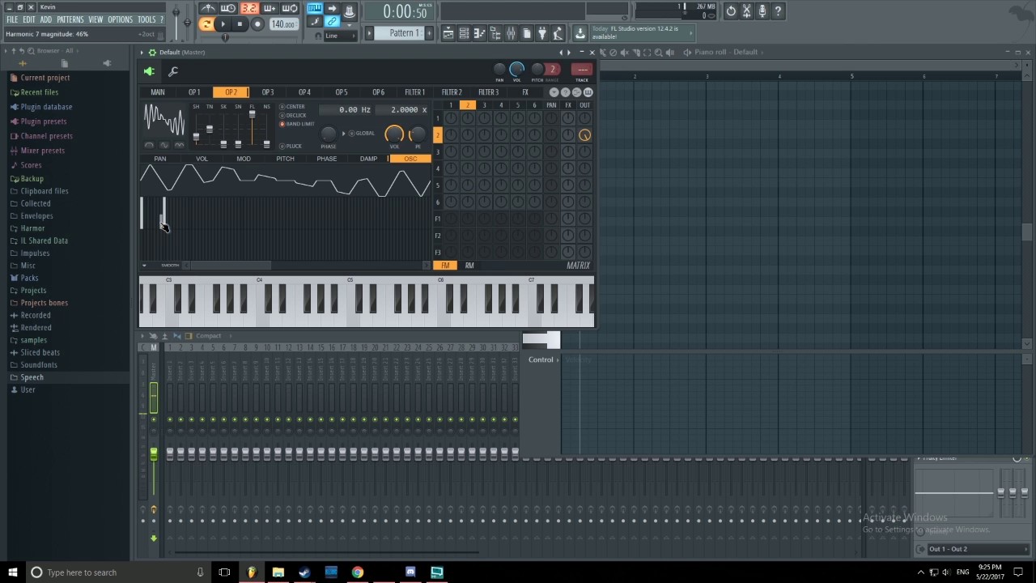Open the Default plugin window gear menu
The image size is (1036, 583).
point(151,53)
